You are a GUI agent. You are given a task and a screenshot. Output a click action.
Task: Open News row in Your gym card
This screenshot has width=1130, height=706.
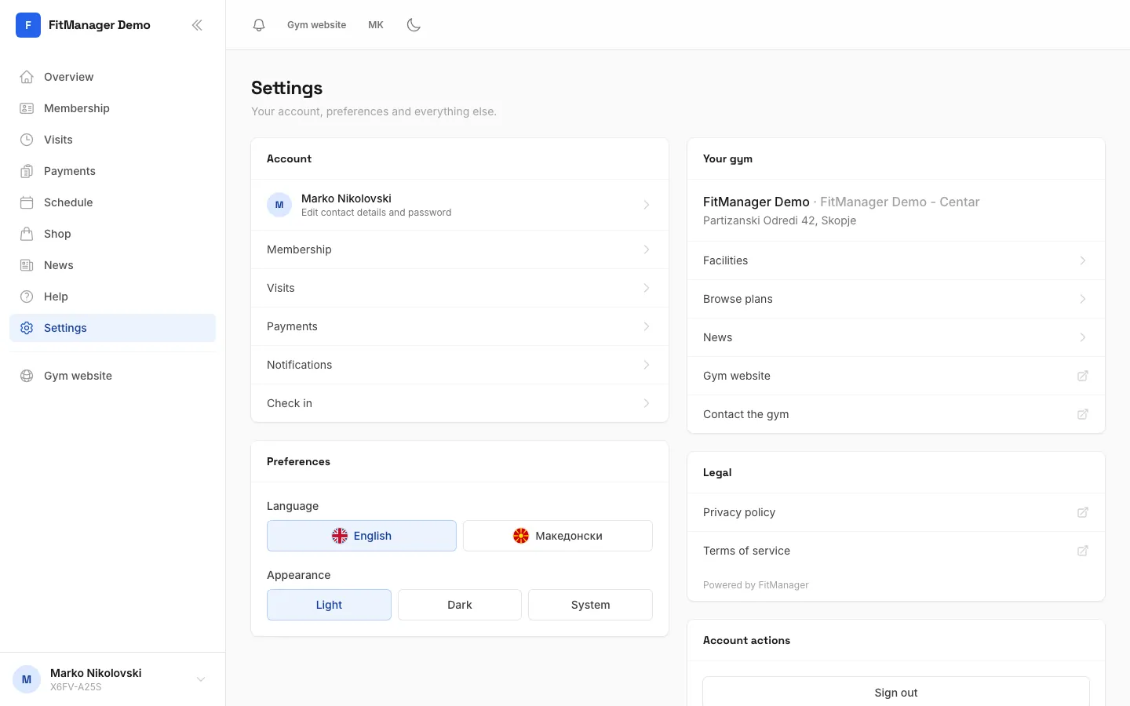pos(896,337)
